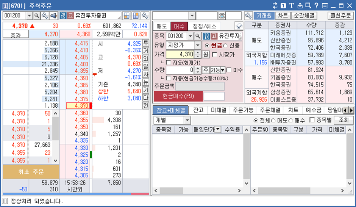Expand the 개별 dropdown list
This screenshot has height=207, width=356.
(187, 120)
